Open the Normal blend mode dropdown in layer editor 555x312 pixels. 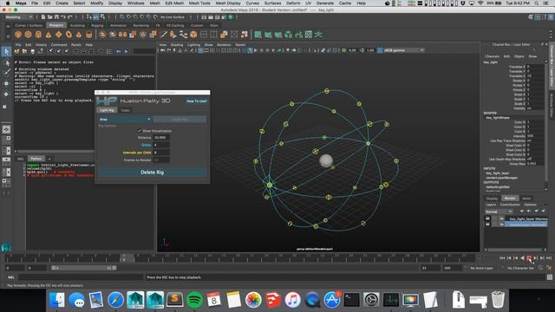tap(499, 211)
